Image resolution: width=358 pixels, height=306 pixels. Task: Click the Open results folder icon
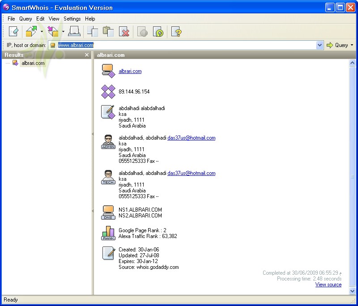[x=31, y=31]
